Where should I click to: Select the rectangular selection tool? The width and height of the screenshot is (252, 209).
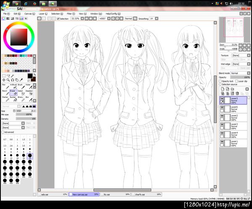point(4,76)
